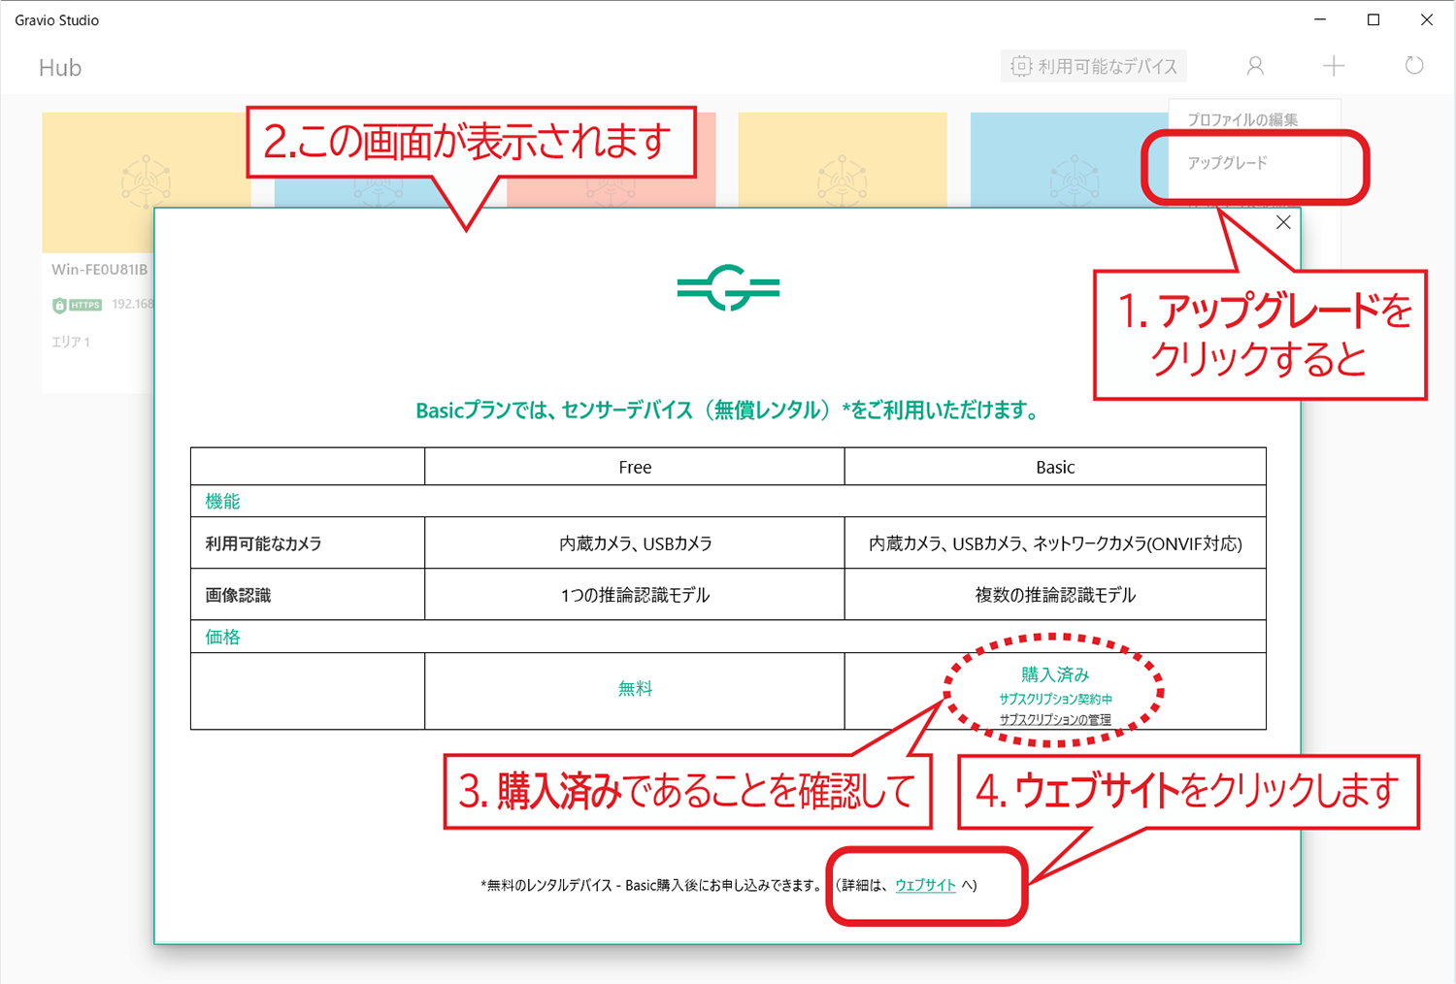Click the サブスクリプション契約中 text
The width and height of the screenshot is (1456, 984).
click(x=1055, y=699)
